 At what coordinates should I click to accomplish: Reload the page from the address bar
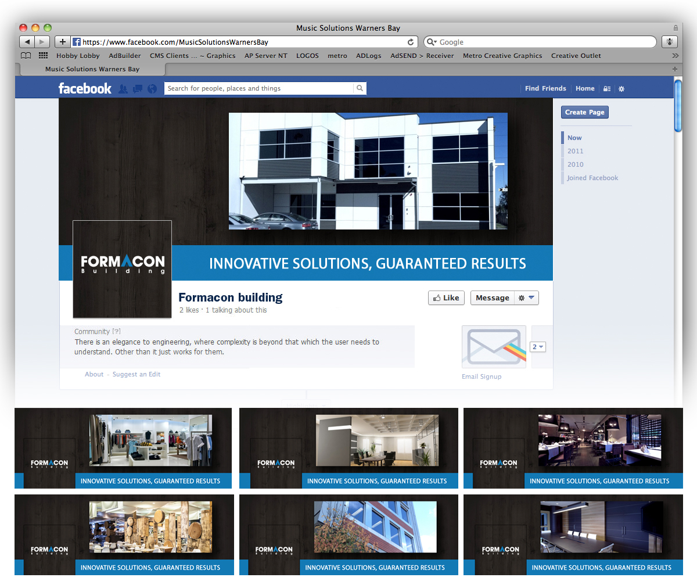pyautogui.click(x=411, y=42)
